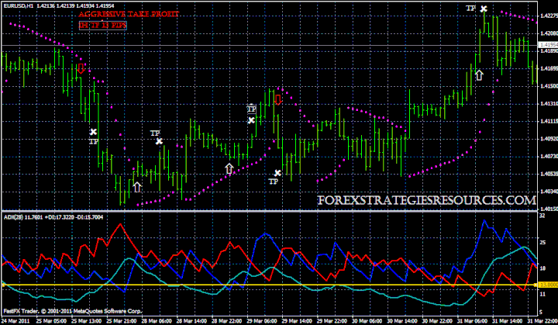This screenshot has height=325, width=558.
Task: Click the '30 Mar 22:00' time label
Action: [x=437, y=321]
